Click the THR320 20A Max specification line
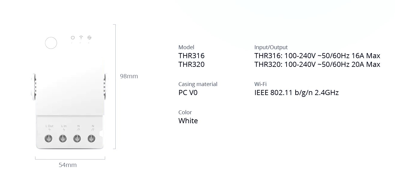 pos(317,64)
